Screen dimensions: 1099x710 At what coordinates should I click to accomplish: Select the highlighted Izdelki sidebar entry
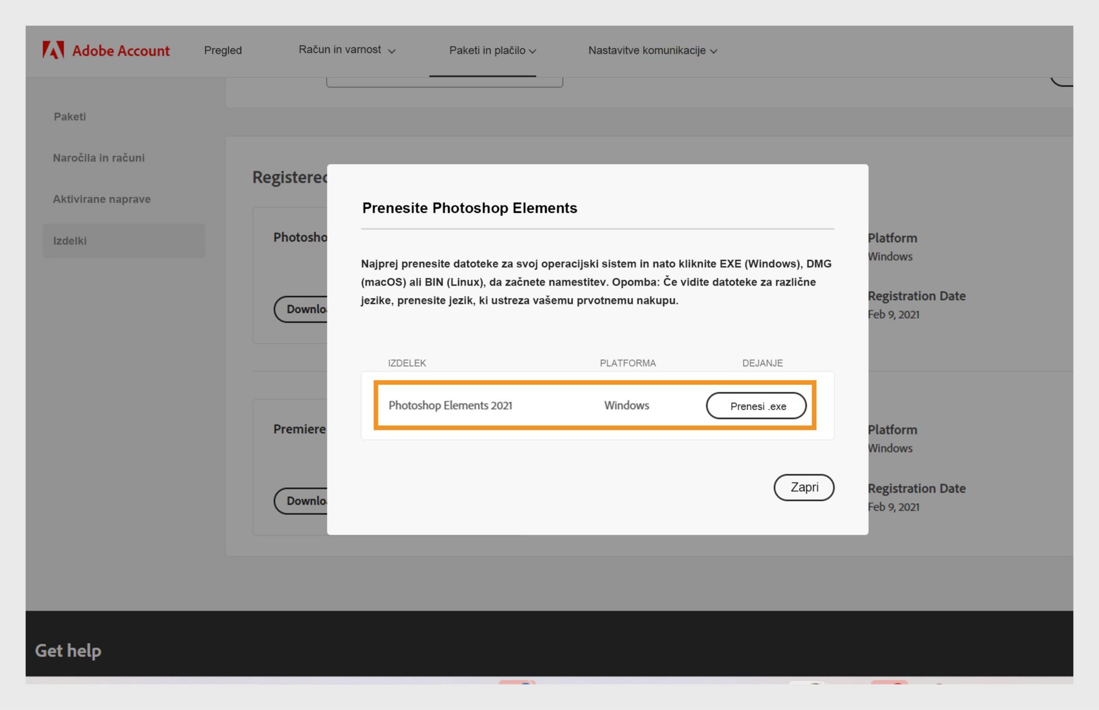[70, 240]
